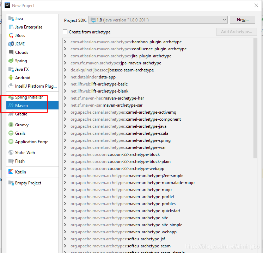Select cocoon-22-archetype-webapp entry
Image resolution: width=263 pixels, height=253 pixels.
pos(117,169)
